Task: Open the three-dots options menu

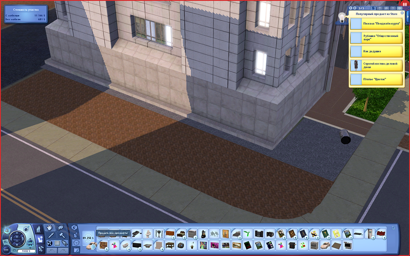Action: (6, 250)
